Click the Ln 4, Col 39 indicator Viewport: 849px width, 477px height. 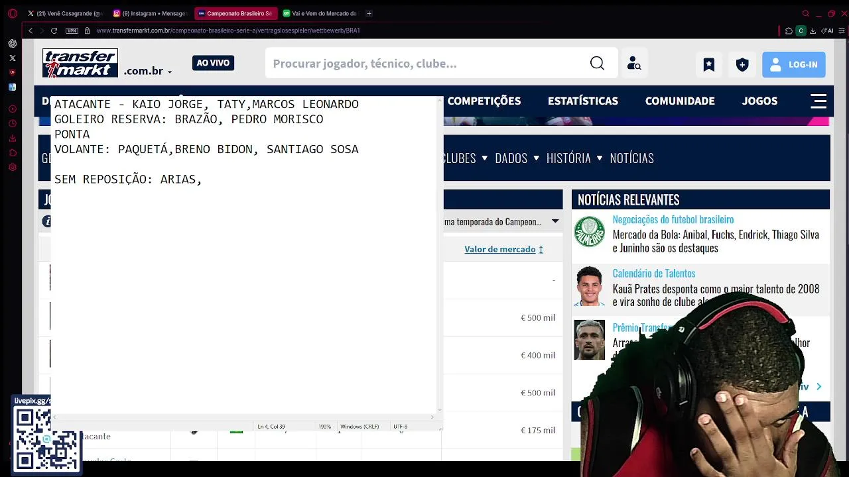tap(271, 427)
